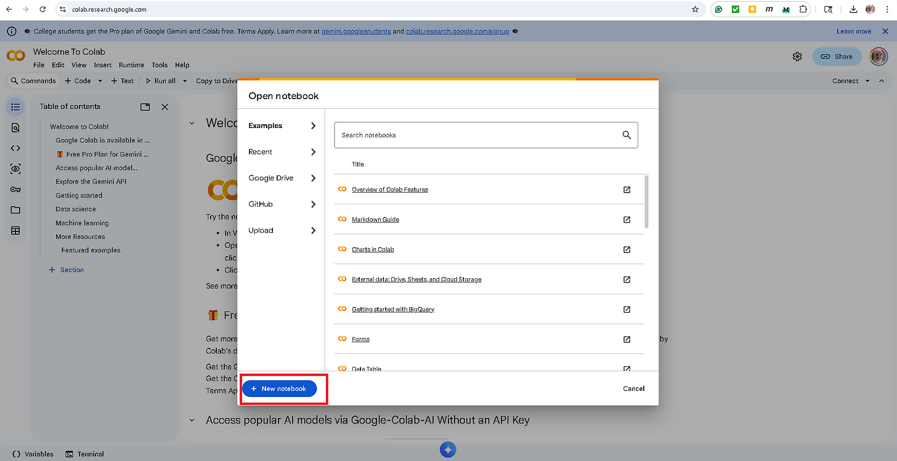The image size is (897, 461).
Task: Click the notebook list vertical scrollbar
Action: click(646, 201)
